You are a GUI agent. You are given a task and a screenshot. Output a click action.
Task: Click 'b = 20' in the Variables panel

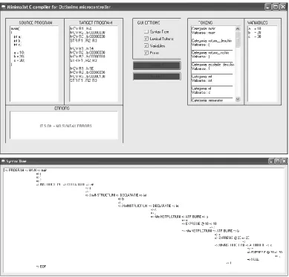(254, 33)
